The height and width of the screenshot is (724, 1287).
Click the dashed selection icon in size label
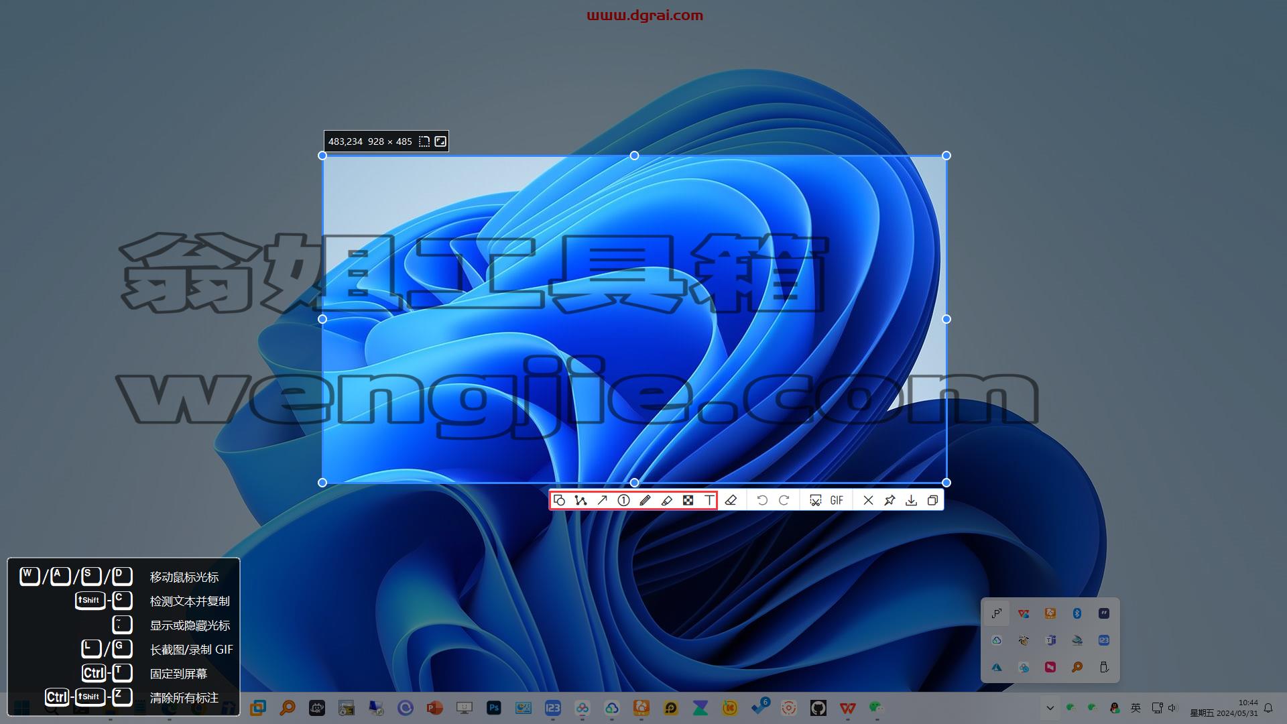(424, 141)
